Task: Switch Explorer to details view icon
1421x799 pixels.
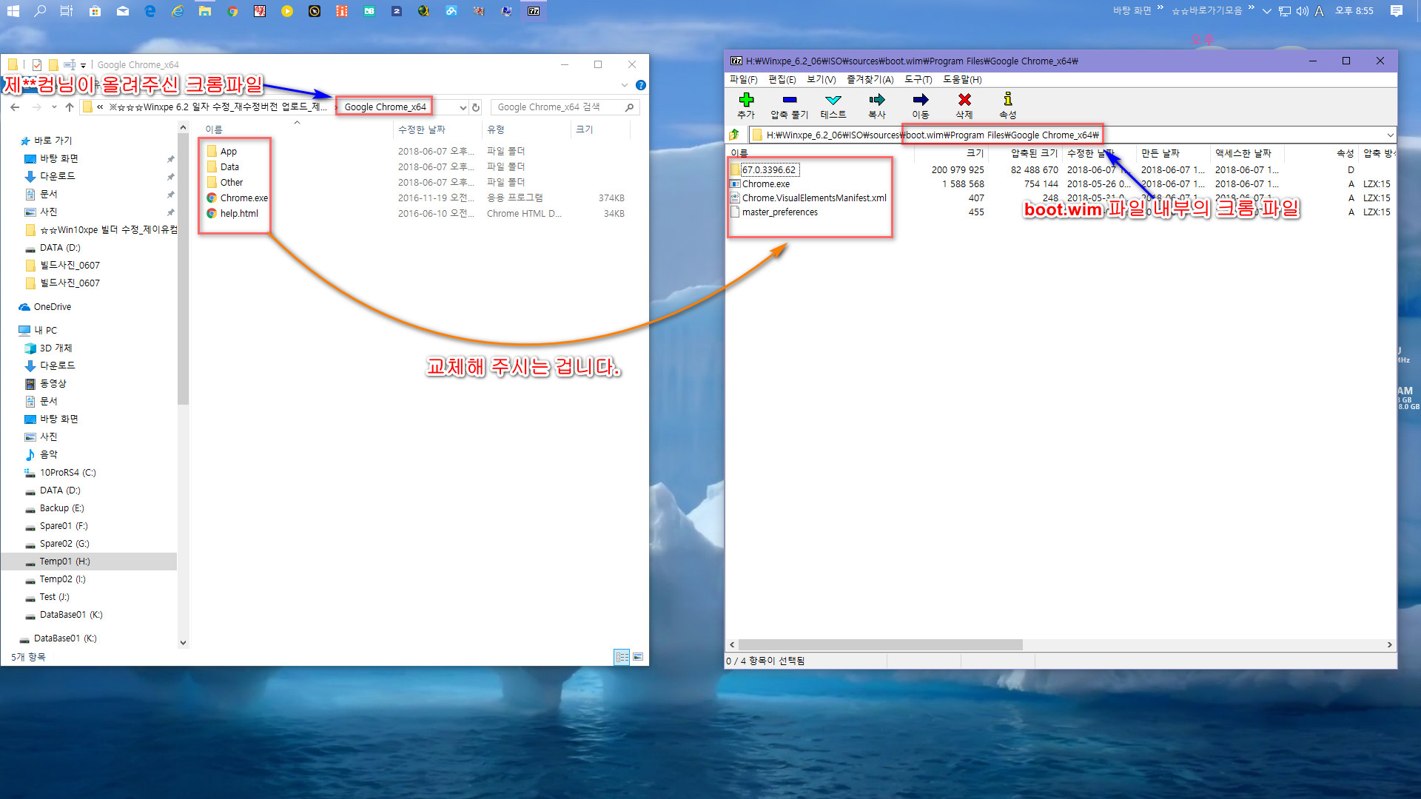Action: click(x=622, y=656)
